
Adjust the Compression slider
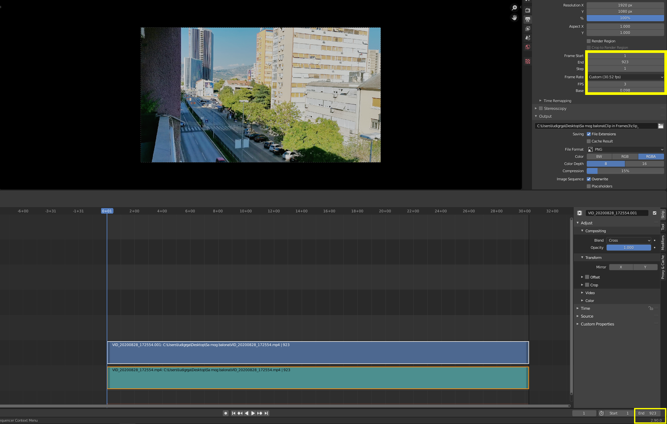[x=626, y=171]
